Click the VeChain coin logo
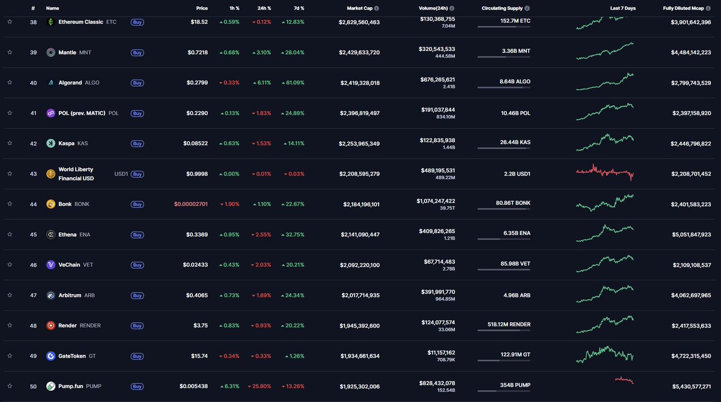This screenshot has width=721, height=402. (51, 264)
